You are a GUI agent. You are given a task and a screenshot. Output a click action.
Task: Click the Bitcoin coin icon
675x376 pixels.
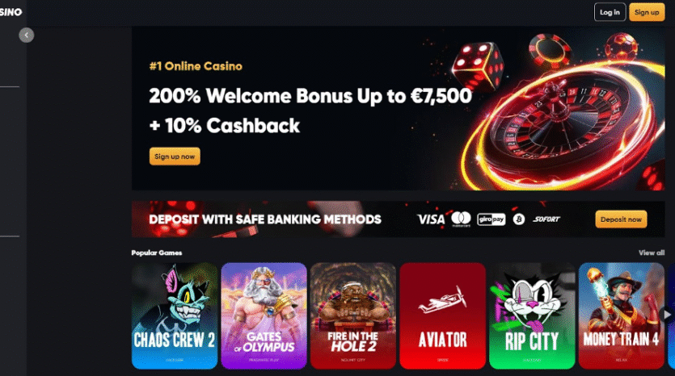point(519,219)
